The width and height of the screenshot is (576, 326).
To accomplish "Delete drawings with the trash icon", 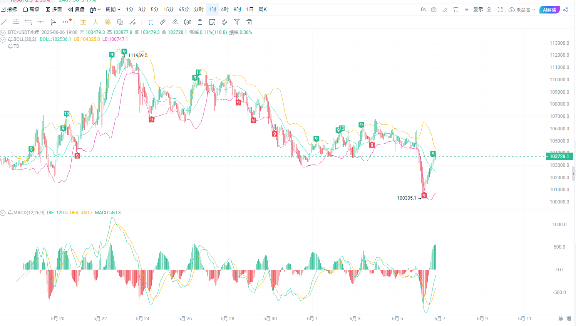I will click(249, 22).
